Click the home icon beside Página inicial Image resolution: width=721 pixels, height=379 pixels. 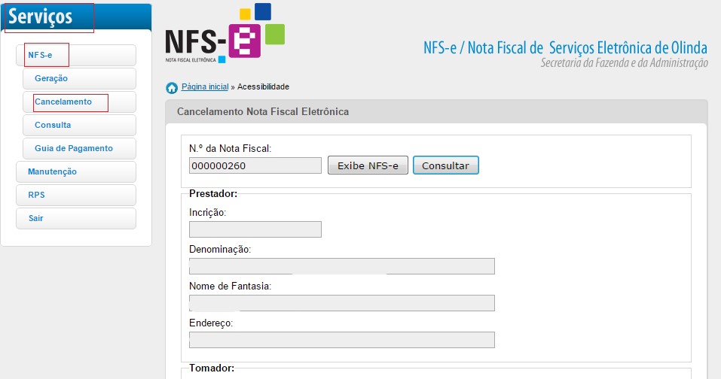(172, 87)
